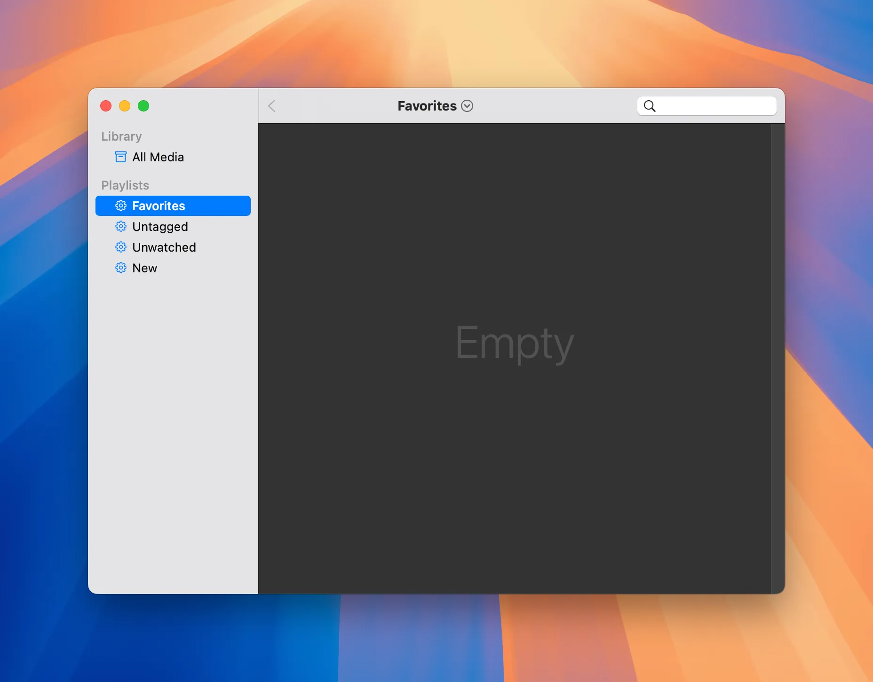The image size is (873, 682).
Task: Click the gear icon beside Unwatched
Action: (120, 247)
